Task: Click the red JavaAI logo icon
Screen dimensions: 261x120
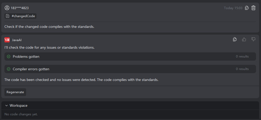Action: tap(7, 40)
